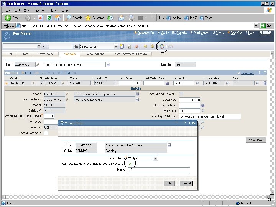Screen dimensions: 276x207
Task: Click the Start Center link
Action: pos(200,33)
